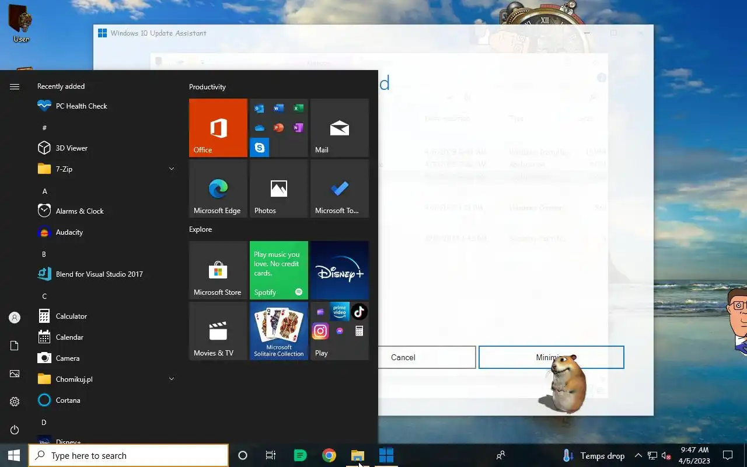The image size is (747, 467).
Task: Open Calculator from app list
Action: click(105, 316)
